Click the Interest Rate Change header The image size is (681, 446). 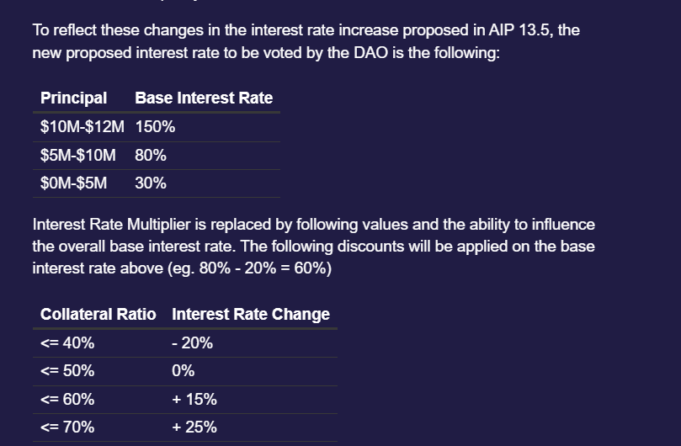coord(251,315)
